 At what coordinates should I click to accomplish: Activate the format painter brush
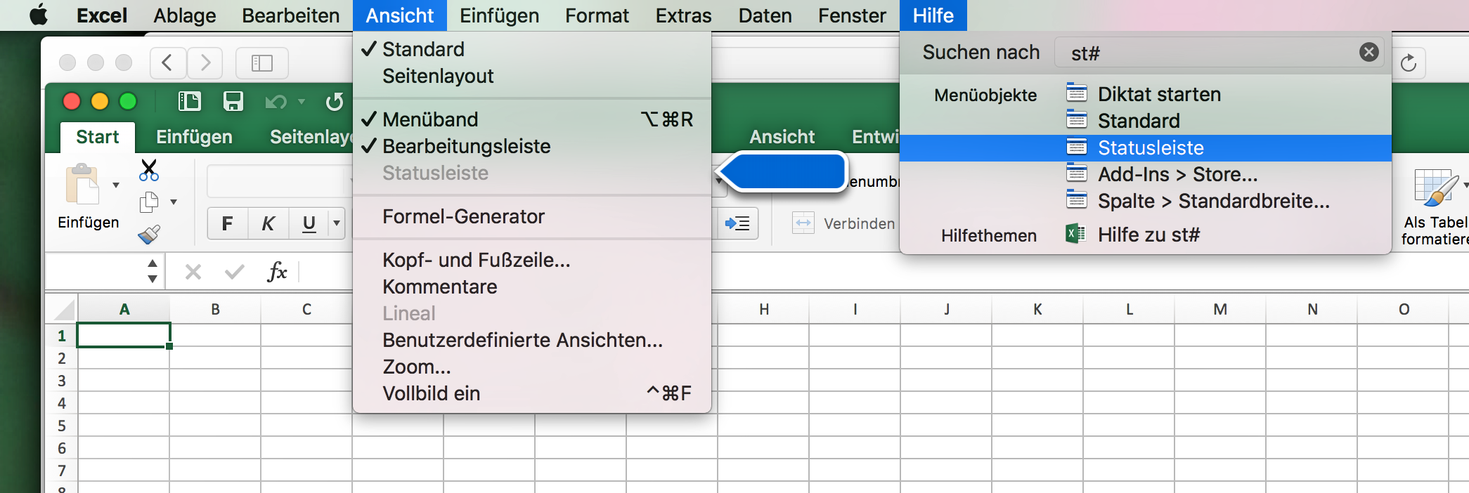pos(149,234)
